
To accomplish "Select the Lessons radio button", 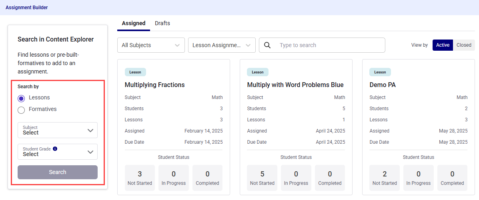I will [22, 98].
